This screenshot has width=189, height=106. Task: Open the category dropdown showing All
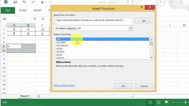point(130,28)
